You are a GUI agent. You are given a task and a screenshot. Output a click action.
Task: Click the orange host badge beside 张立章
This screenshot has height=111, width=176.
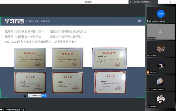[148, 72]
